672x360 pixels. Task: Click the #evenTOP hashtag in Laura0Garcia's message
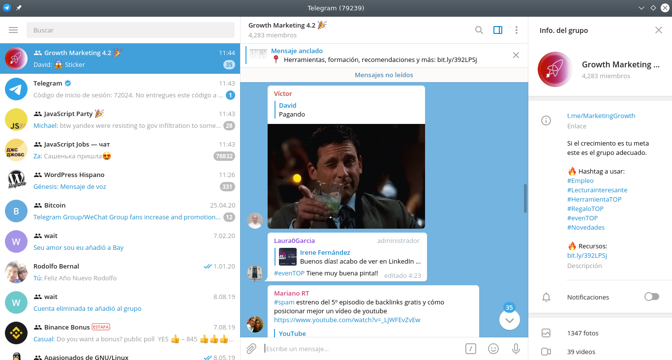point(289,273)
